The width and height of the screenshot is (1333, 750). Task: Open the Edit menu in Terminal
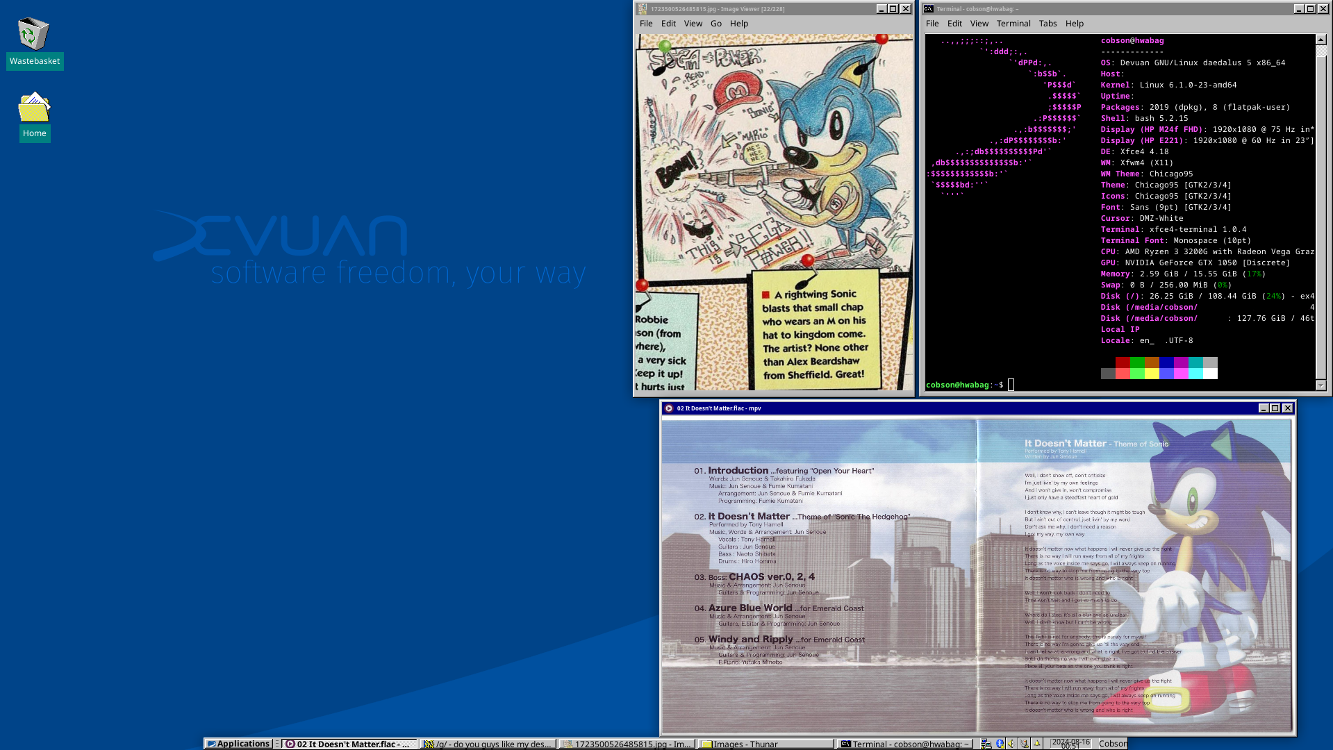point(954,24)
